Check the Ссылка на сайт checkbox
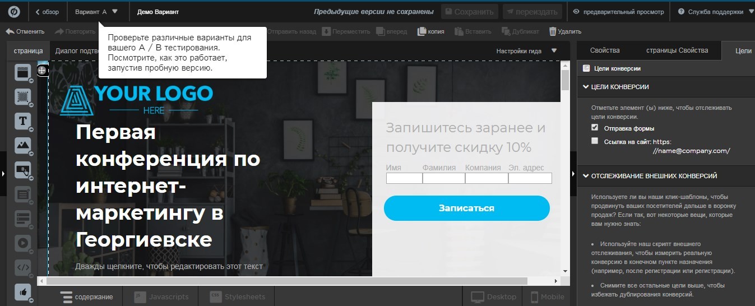The height and width of the screenshot is (306, 755). pos(595,141)
